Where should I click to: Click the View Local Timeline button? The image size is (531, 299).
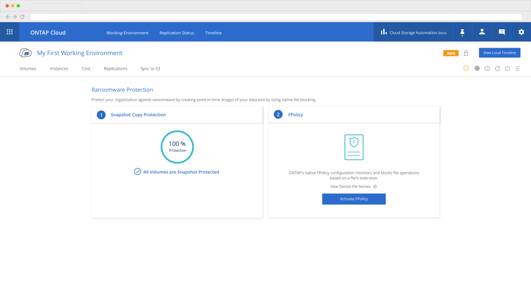click(499, 53)
